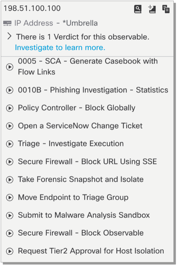Screen dimensions: 177x266
Task: Choose Secure Firewall Block URL Using SSE
Action: tap(88, 162)
